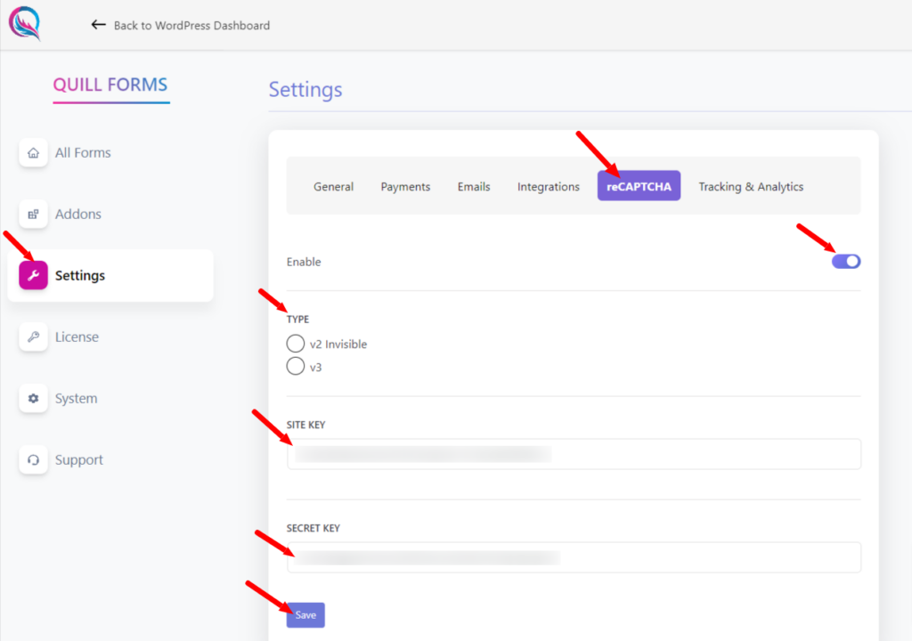This screenshot has height=641, width=912.
Task: Click the Settings wrench icon
Action: 33,276
